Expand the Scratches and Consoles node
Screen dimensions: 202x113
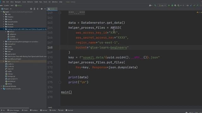coord(1,89)
